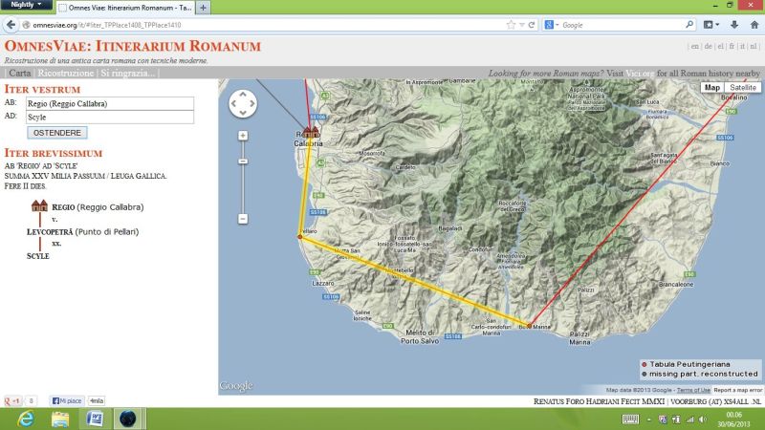765x430 pixels.
Task: Open the Nightly browser menu dropdown
Action: tap(25, 6)
